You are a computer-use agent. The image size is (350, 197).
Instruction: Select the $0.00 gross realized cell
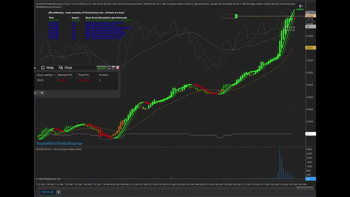(x=46, y=80)
